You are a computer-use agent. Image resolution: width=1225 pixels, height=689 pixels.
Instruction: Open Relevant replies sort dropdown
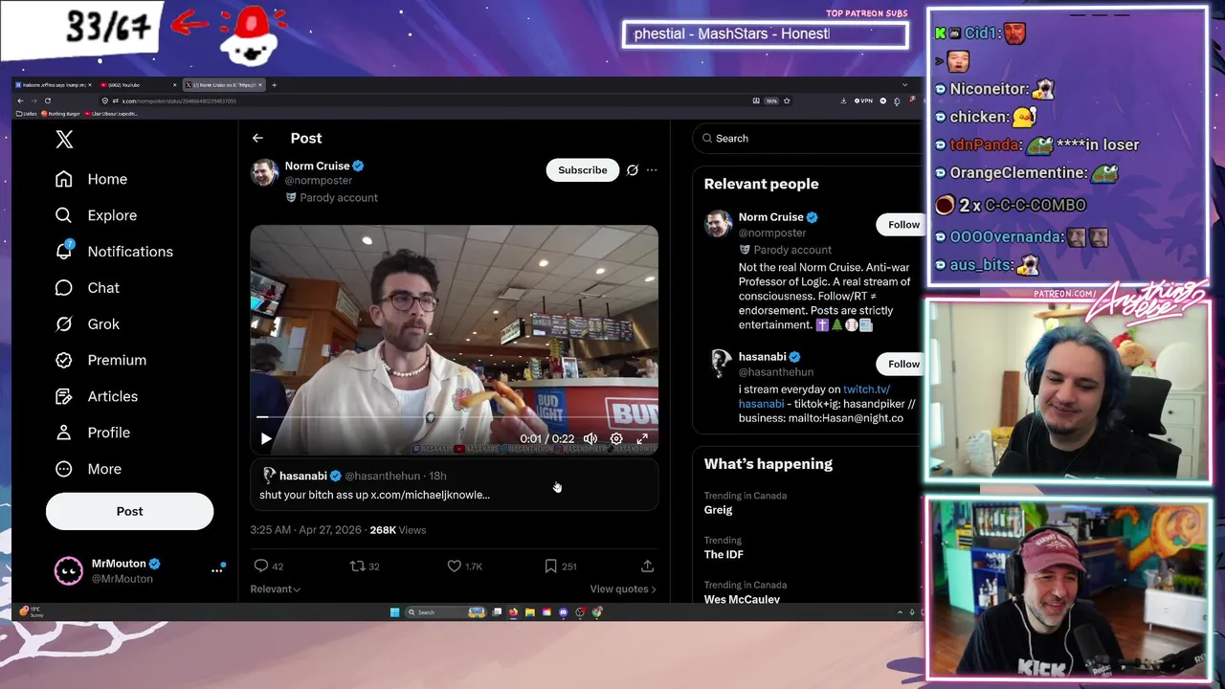pyautogui.click(x=276, y=589)
